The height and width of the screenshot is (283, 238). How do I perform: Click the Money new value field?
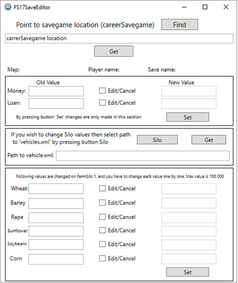[189, 91]
